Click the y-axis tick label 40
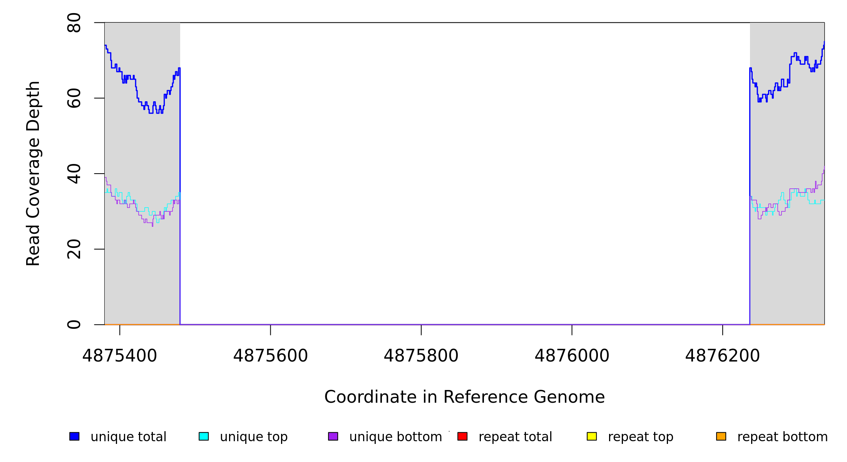Screen dimensions: 847x462 [x=74, y=174]
